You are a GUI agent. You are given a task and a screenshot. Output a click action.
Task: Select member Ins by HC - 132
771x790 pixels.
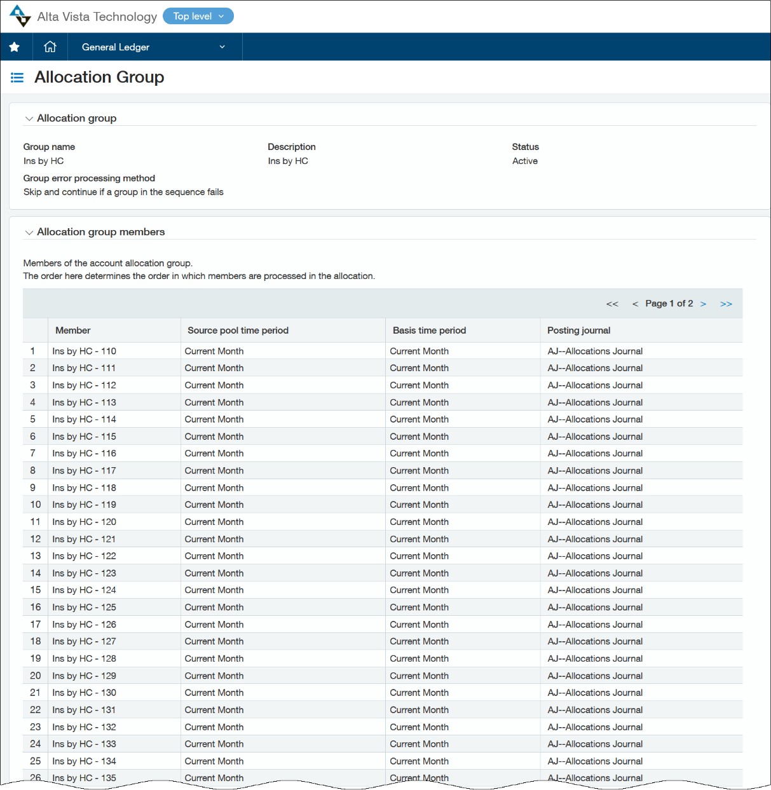[85, 727]
